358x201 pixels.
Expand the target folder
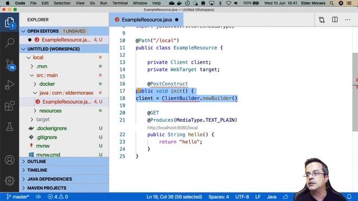pyautogui.click(x=32, y=119)
